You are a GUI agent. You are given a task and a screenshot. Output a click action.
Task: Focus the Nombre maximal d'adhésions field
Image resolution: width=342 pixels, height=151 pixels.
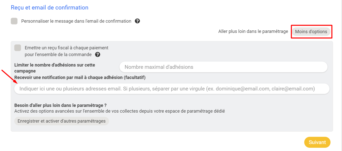[223, 67]
